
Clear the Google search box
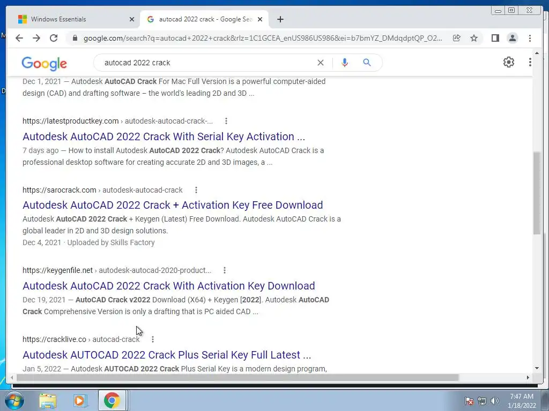(321, 63)
